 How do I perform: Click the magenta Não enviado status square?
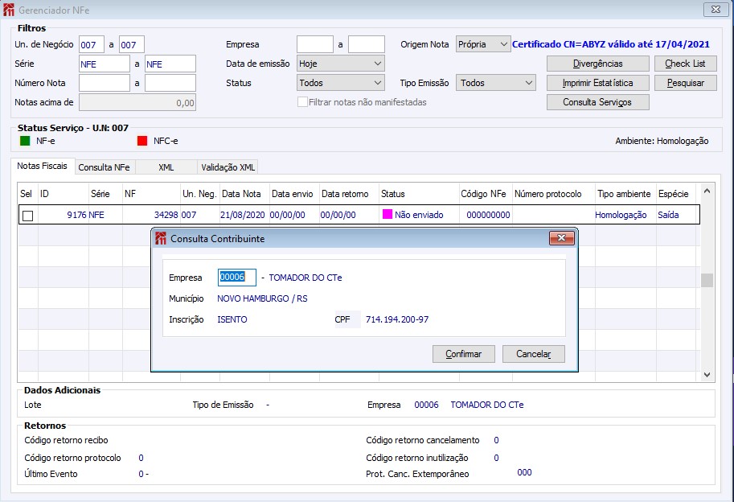tap(388, 215)
